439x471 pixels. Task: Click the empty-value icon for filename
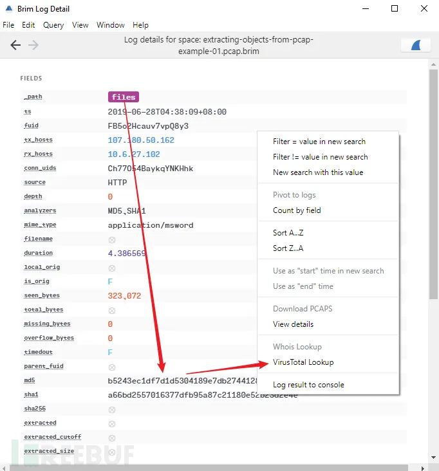112,240
